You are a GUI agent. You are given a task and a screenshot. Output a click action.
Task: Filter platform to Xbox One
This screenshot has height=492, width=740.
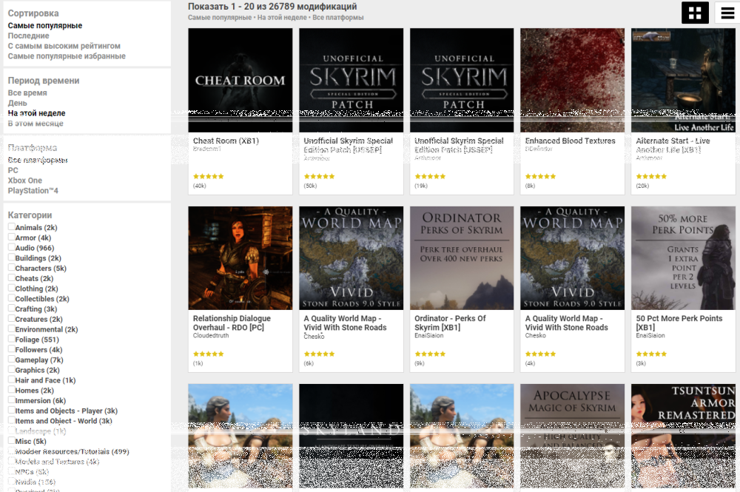tap(25, 181)
